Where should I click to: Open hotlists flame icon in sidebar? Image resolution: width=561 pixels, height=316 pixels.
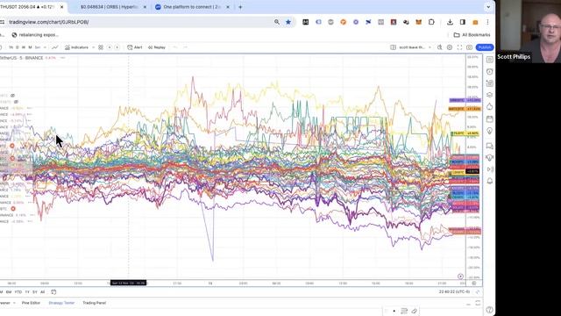pos(489,107)
